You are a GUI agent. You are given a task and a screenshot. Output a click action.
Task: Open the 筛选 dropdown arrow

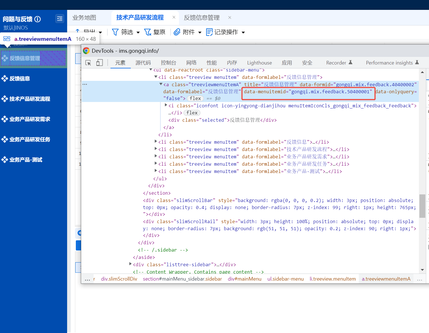[138, 32]
